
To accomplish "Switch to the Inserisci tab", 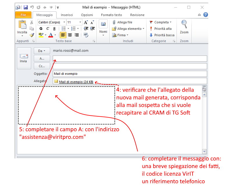I will coord(67,15).
